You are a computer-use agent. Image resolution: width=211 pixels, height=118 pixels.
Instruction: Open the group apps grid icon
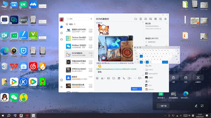(x=155, y=19)
